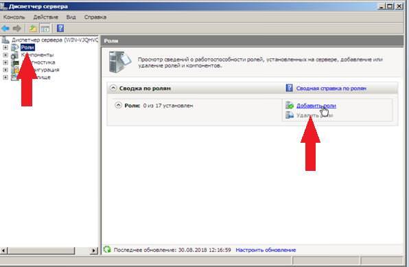Open the Вид menu

71,17
